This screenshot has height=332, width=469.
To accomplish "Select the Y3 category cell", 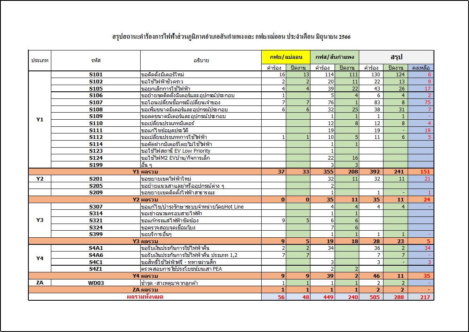I will [x=40, y=220].
